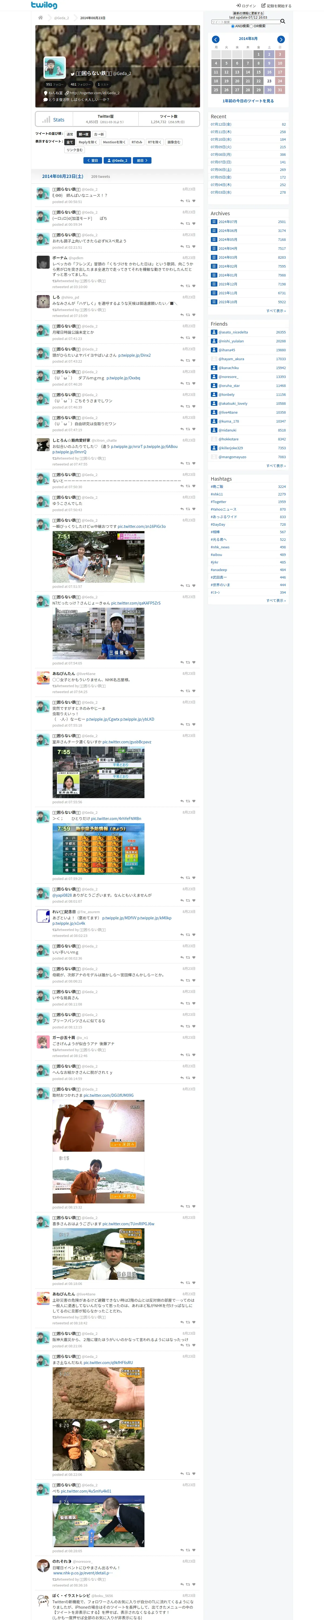This screenshot has height=1620, width=324.
Task: Go to 翌日 next day button
Action: pos(93,160)
